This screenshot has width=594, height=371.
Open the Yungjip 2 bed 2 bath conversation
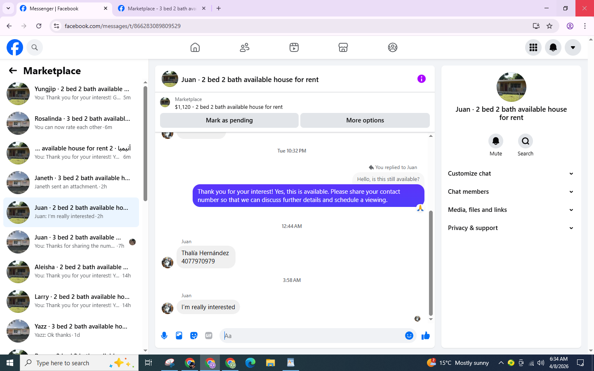[x=71, y=94]
